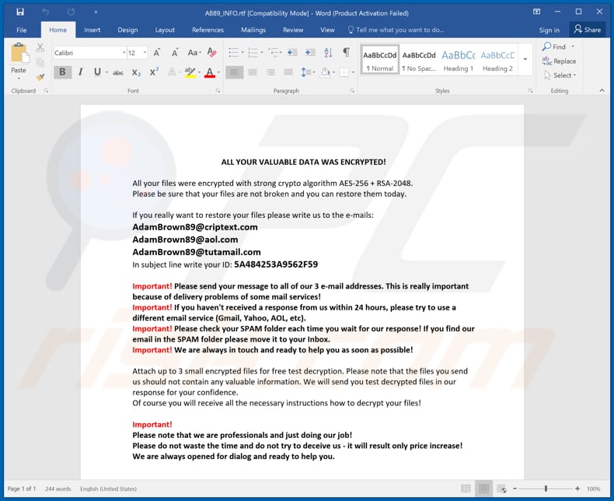The width and height of the screenshot is (614, 501).
Task: Click the Share button
Action: point(587,30)
